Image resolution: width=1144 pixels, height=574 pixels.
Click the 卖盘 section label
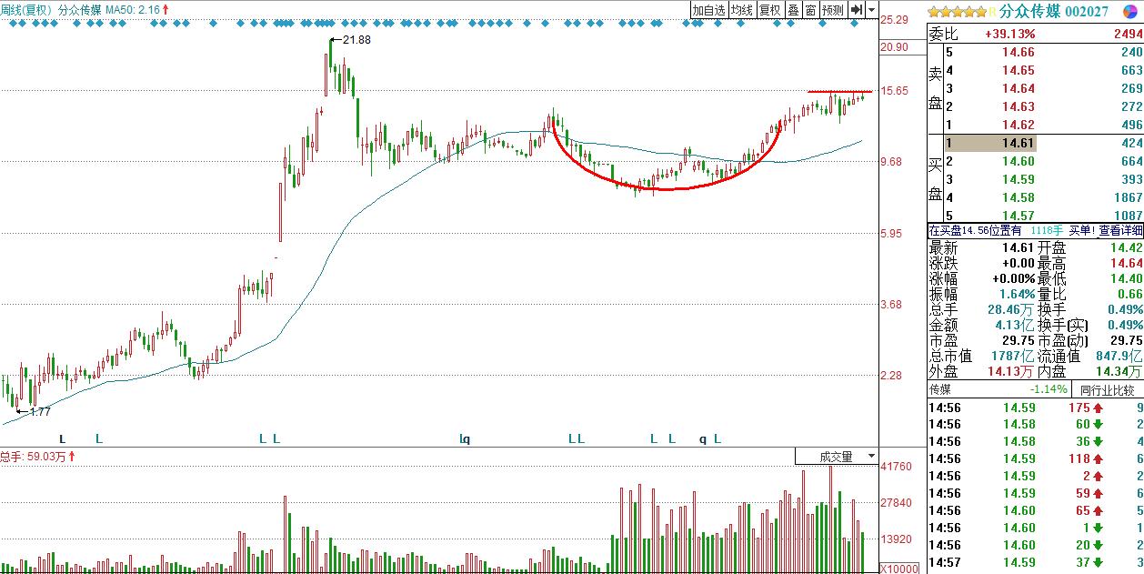click(x=935, y=87)
